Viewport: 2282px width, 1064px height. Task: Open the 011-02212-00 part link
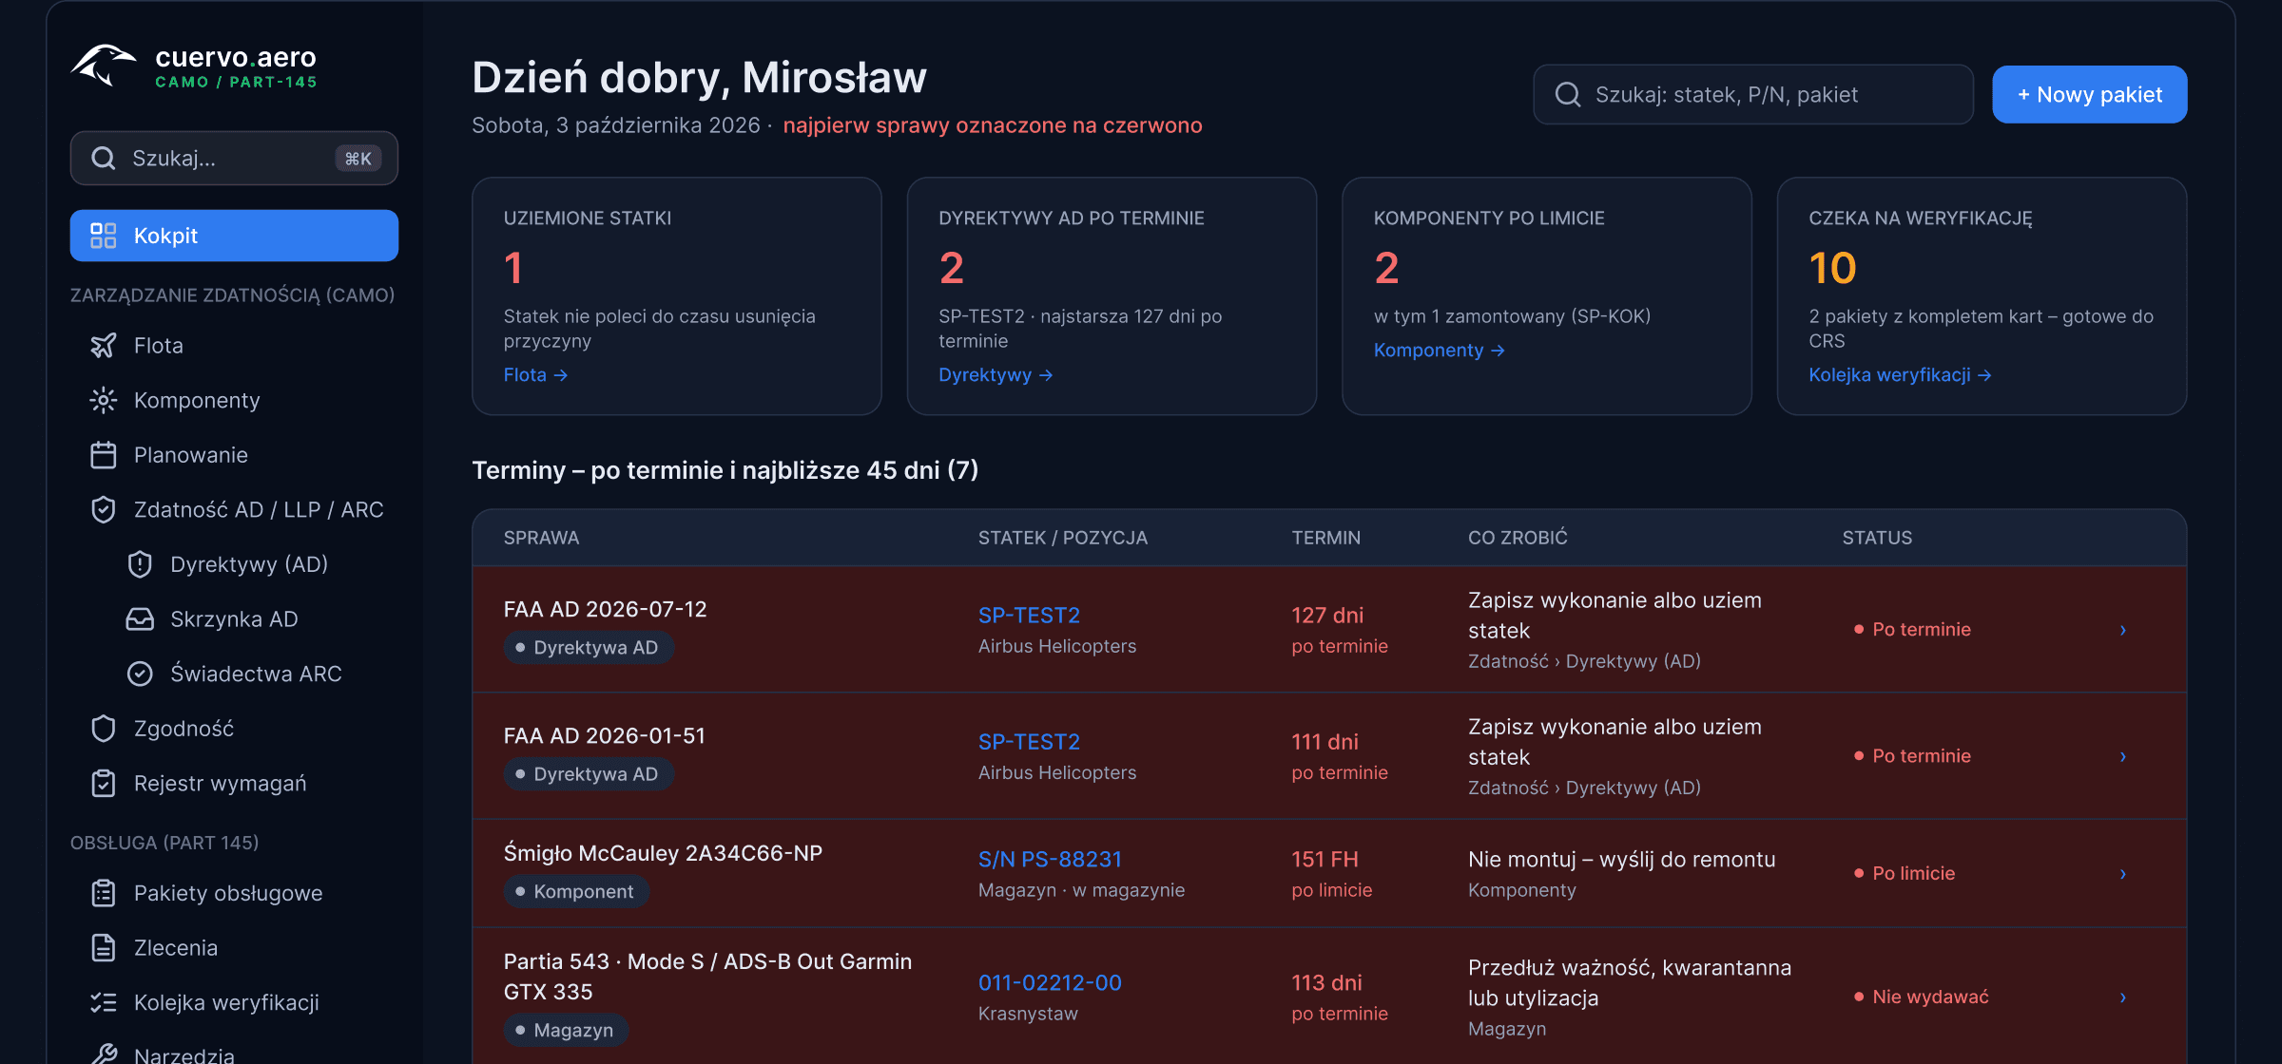point(1050,983)
